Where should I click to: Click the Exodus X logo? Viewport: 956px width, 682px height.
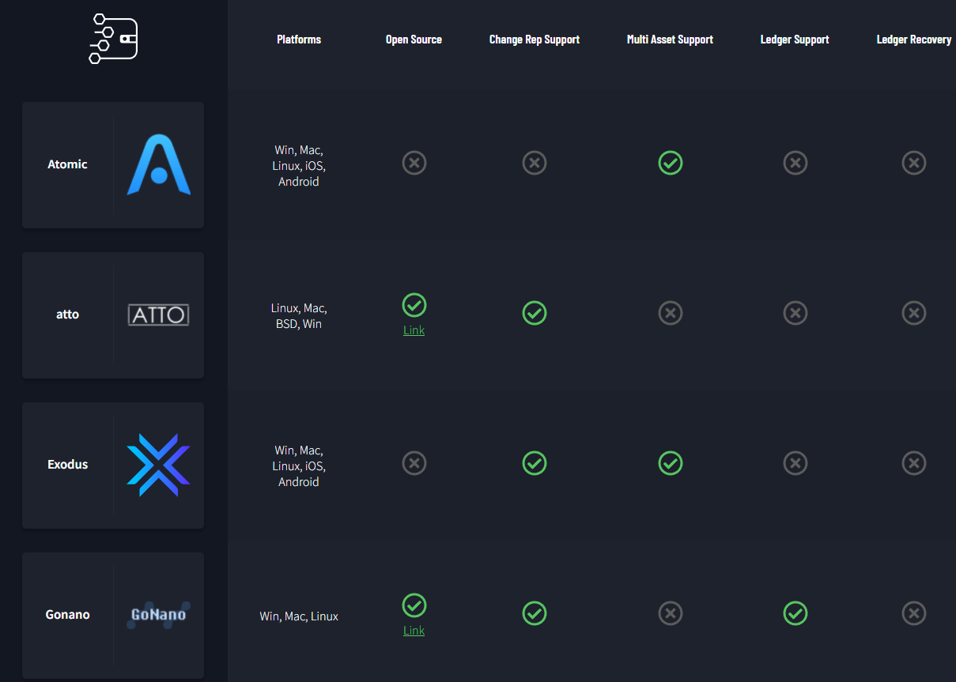(x=159, y=465)
